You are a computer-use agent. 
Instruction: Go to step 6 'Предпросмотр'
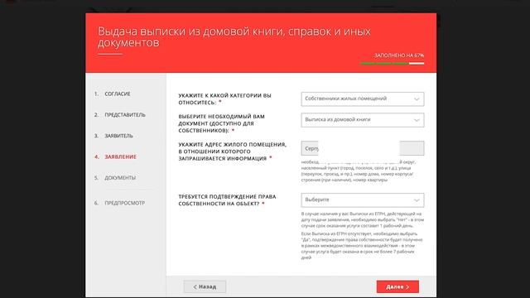click(x=119, y=203)
